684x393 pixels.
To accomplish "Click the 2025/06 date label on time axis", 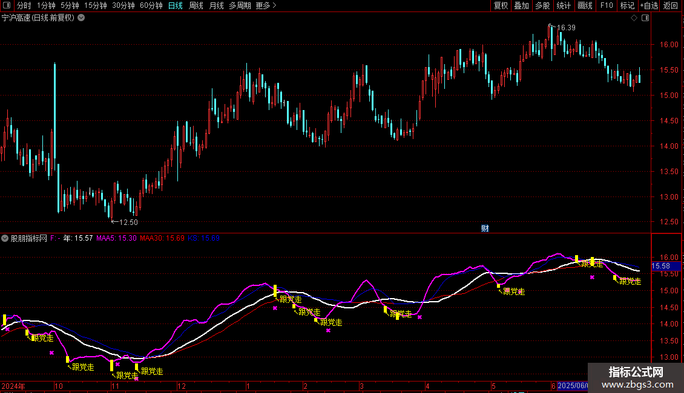I will coord(573,386).
